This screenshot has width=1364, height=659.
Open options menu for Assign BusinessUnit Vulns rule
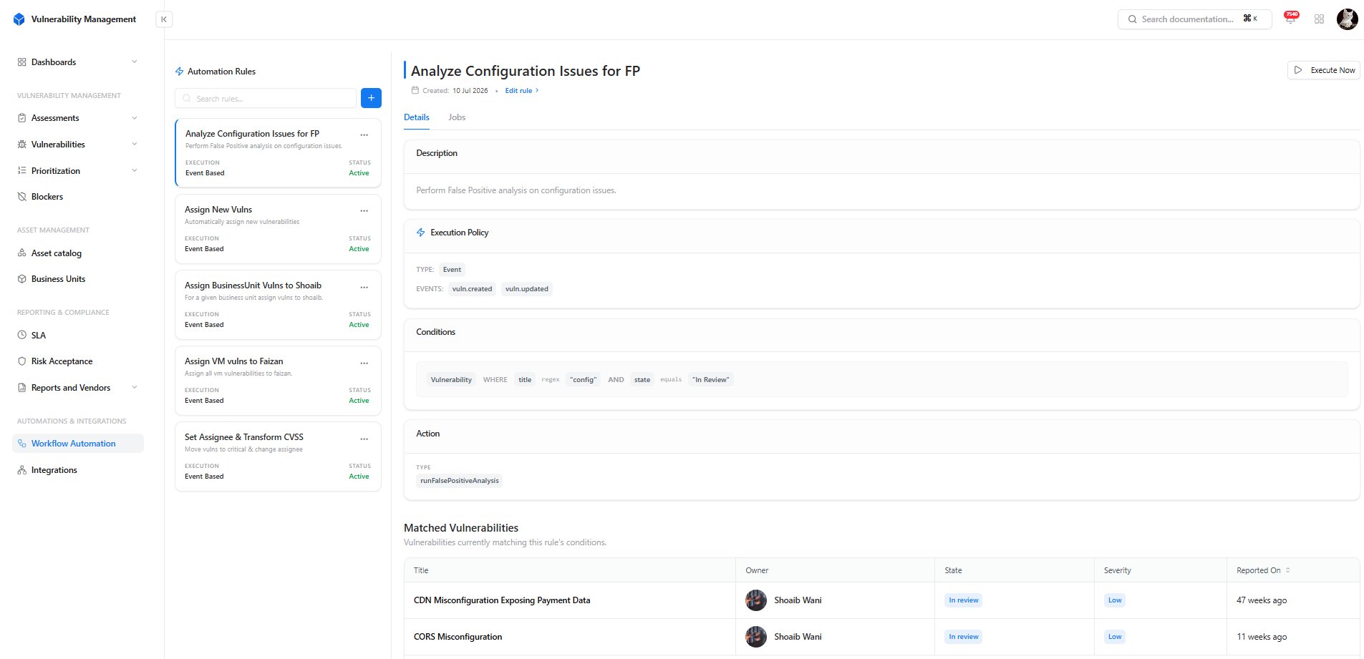point(364,286)
